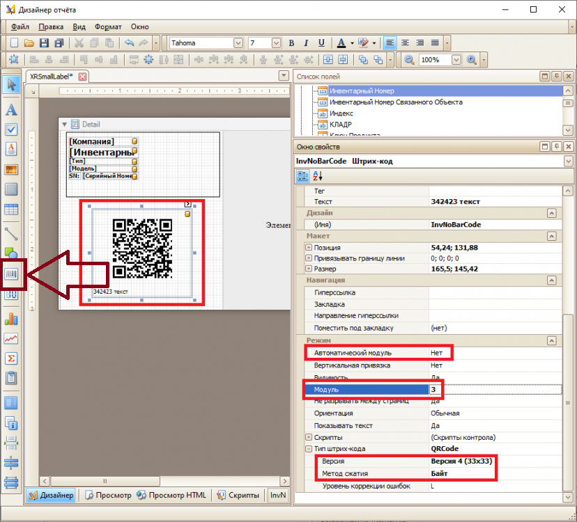Viewport: 577px width, 522px height.
Task: Open the Окно menu
Action: pyautogui.click(x=140, y=27)
